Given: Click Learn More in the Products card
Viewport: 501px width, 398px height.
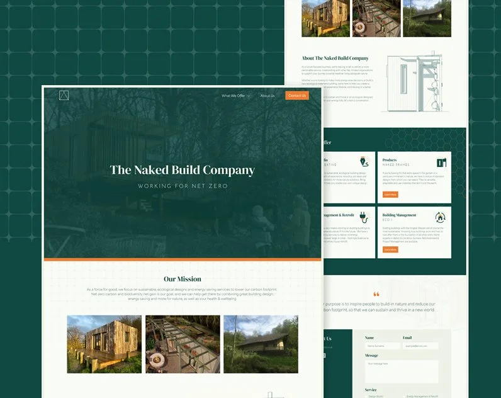Looking at the screenshot, I should (x=390, y=195).
